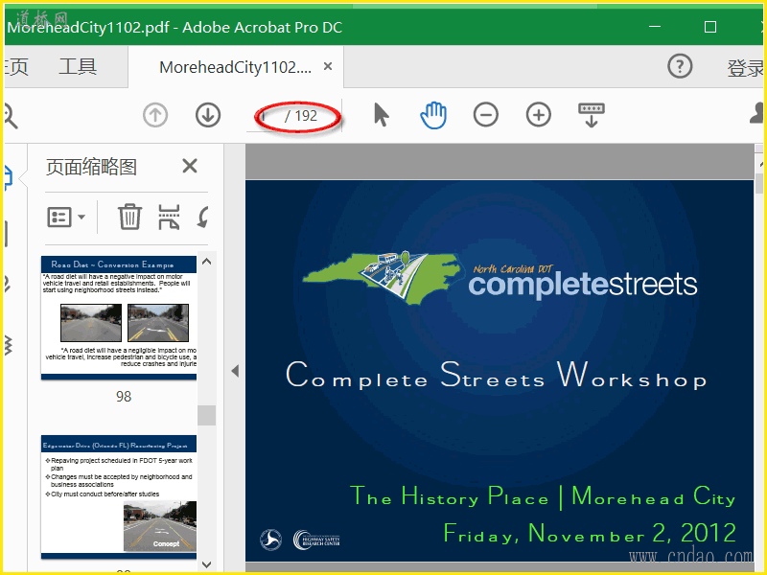Select the MoreheadCity1102 document tab
Viewport: 767px width, 575px height.
[235, 67]
